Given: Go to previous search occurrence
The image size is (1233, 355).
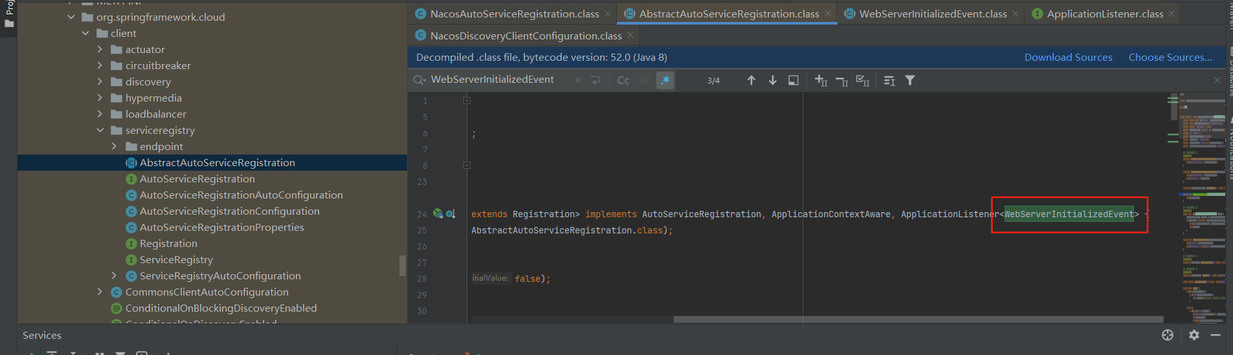Looking at the screenshot, I should pos(751,80).
